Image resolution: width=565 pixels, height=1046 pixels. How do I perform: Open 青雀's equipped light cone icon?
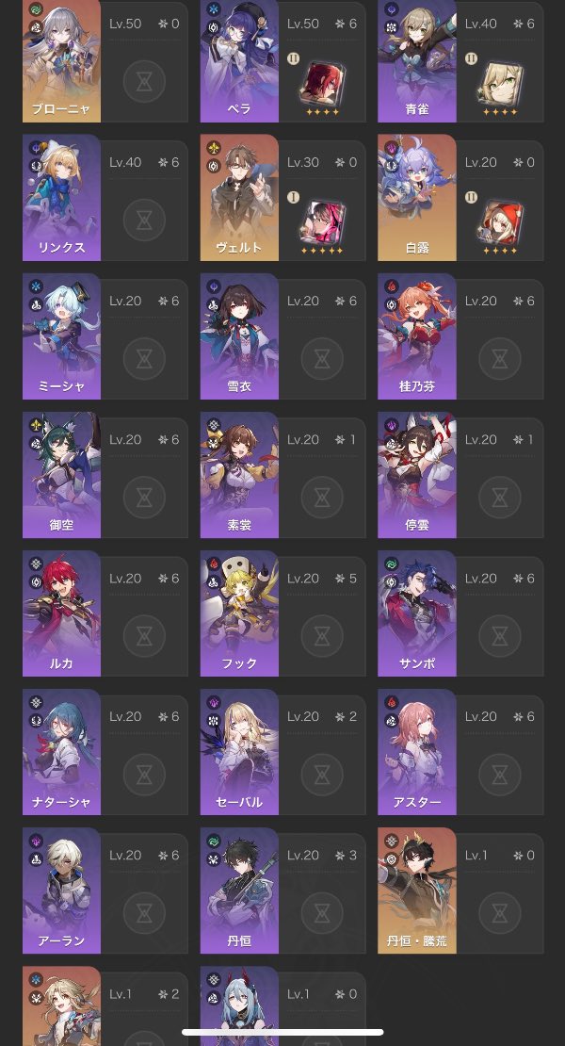tap(500, 82)
